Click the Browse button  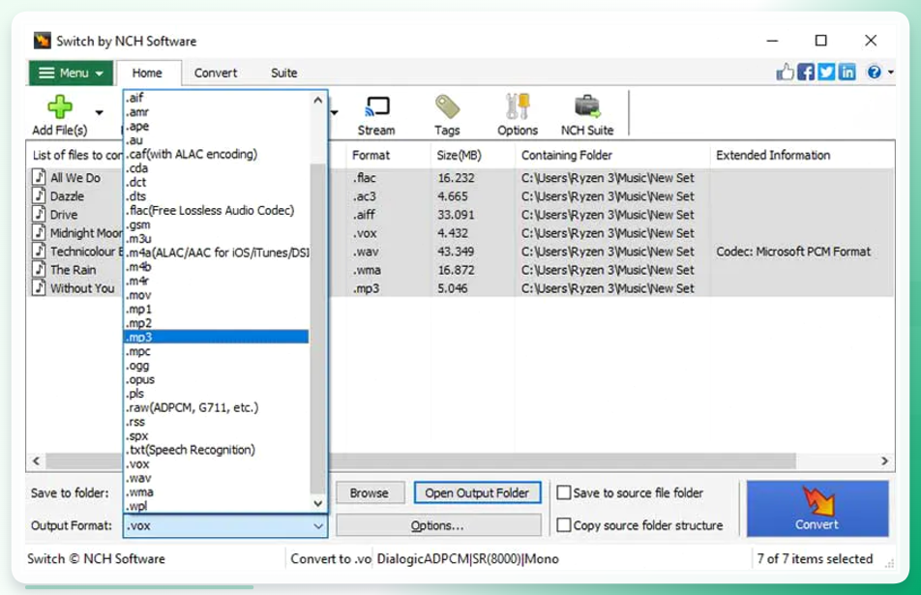(x=370, y=492)
